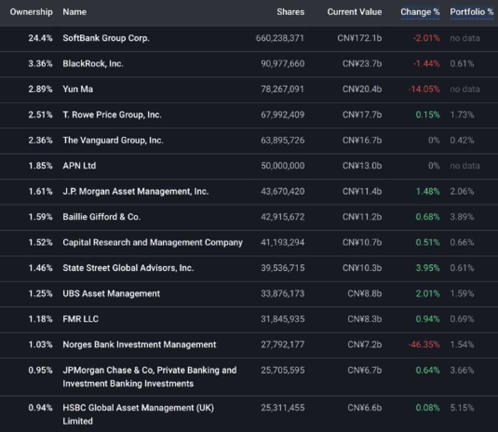Click the FMR LLC shareholder name

(81, 319)
